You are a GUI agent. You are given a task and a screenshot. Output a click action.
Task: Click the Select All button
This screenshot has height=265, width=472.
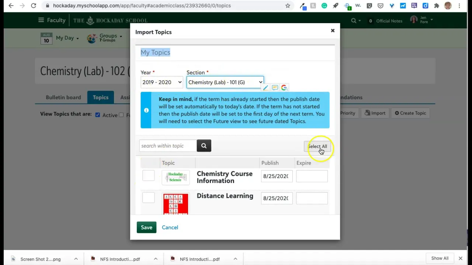coord(317,146)
